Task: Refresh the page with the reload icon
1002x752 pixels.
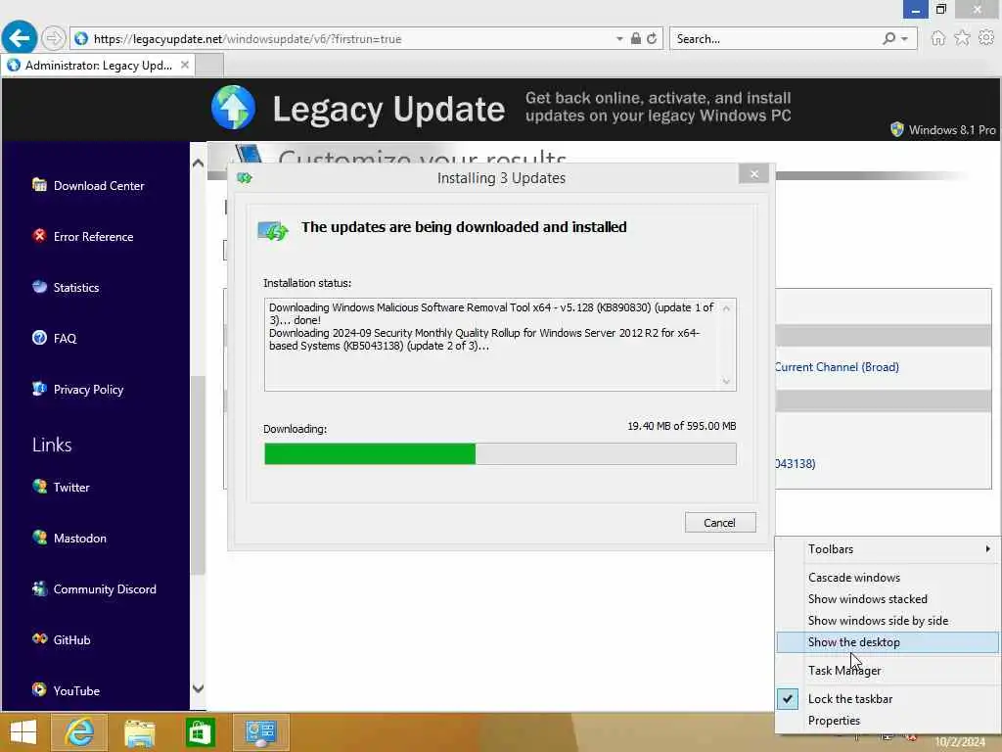Action: click(x=651, y=38)
